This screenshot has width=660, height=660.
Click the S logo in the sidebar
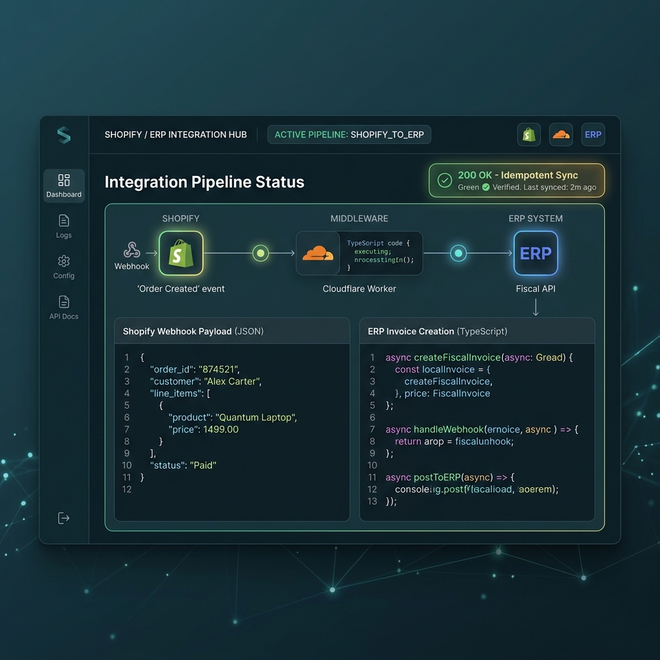click(x=64, y=135)
